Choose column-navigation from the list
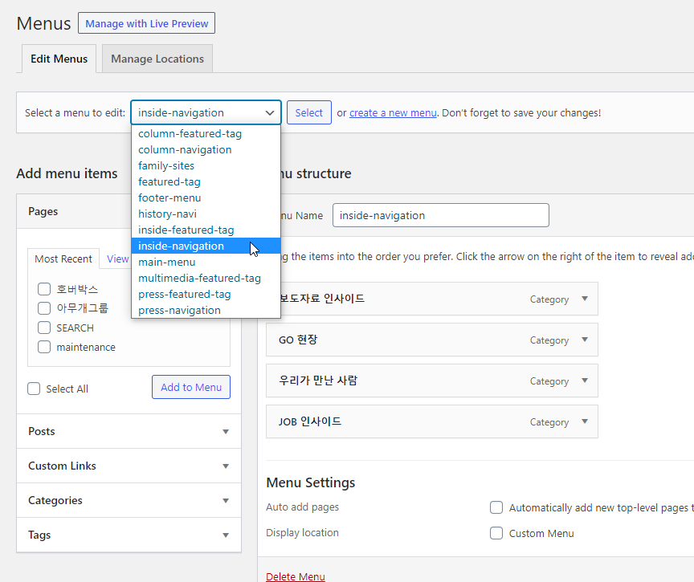The height and width of the screenshot is (582, 694). pyautogui.click(x=206, y=149)
